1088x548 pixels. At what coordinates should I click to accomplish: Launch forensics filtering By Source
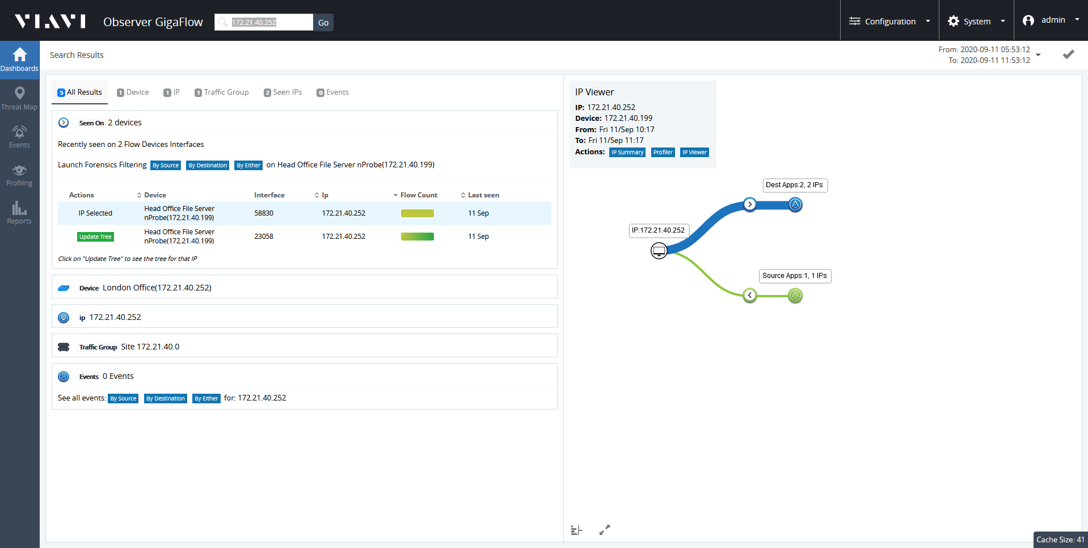(x=166, y=166)
